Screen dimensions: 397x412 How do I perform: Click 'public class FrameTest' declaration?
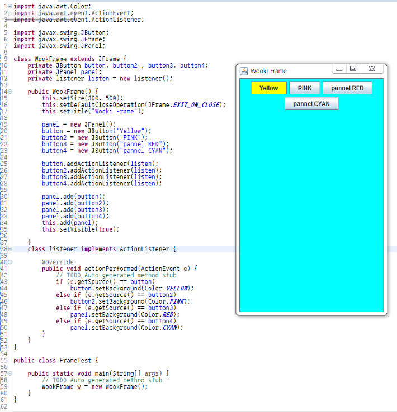pos(53,360)
